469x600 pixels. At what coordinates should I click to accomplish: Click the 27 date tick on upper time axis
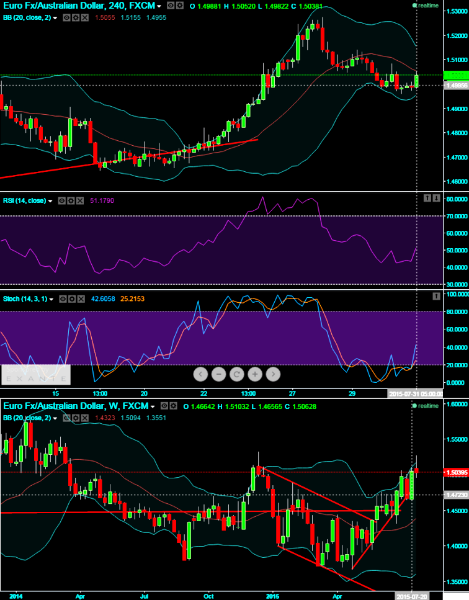pos(293,393)
